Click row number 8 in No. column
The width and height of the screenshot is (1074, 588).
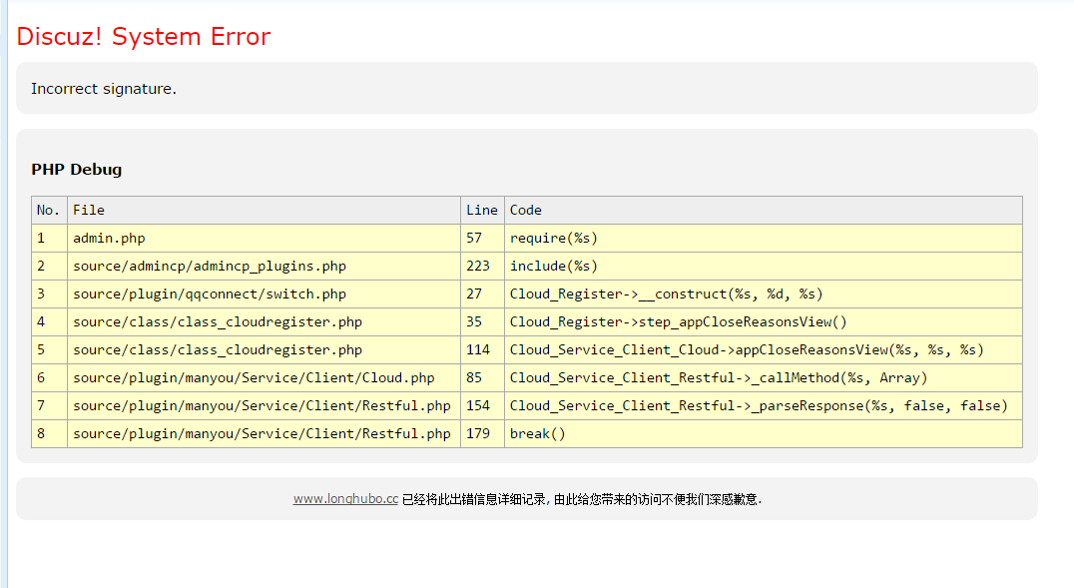(49, 434)
